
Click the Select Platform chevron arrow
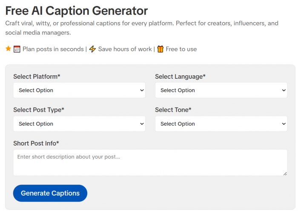[142, 90]
